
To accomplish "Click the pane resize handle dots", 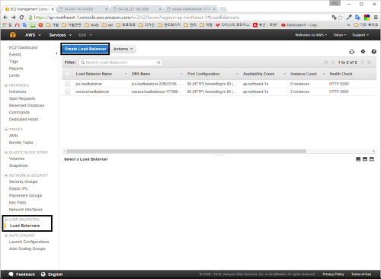I will [x=219, y=155].
